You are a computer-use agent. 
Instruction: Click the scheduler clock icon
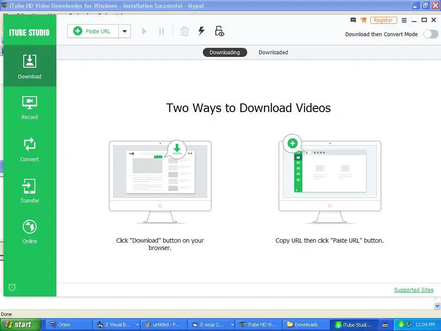click(x=12, y=287)
